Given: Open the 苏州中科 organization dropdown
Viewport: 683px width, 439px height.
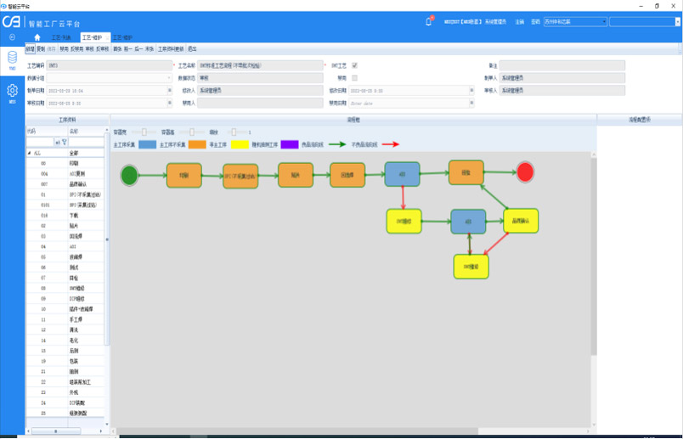Looking at the screenshot, I should pos(604,22).
